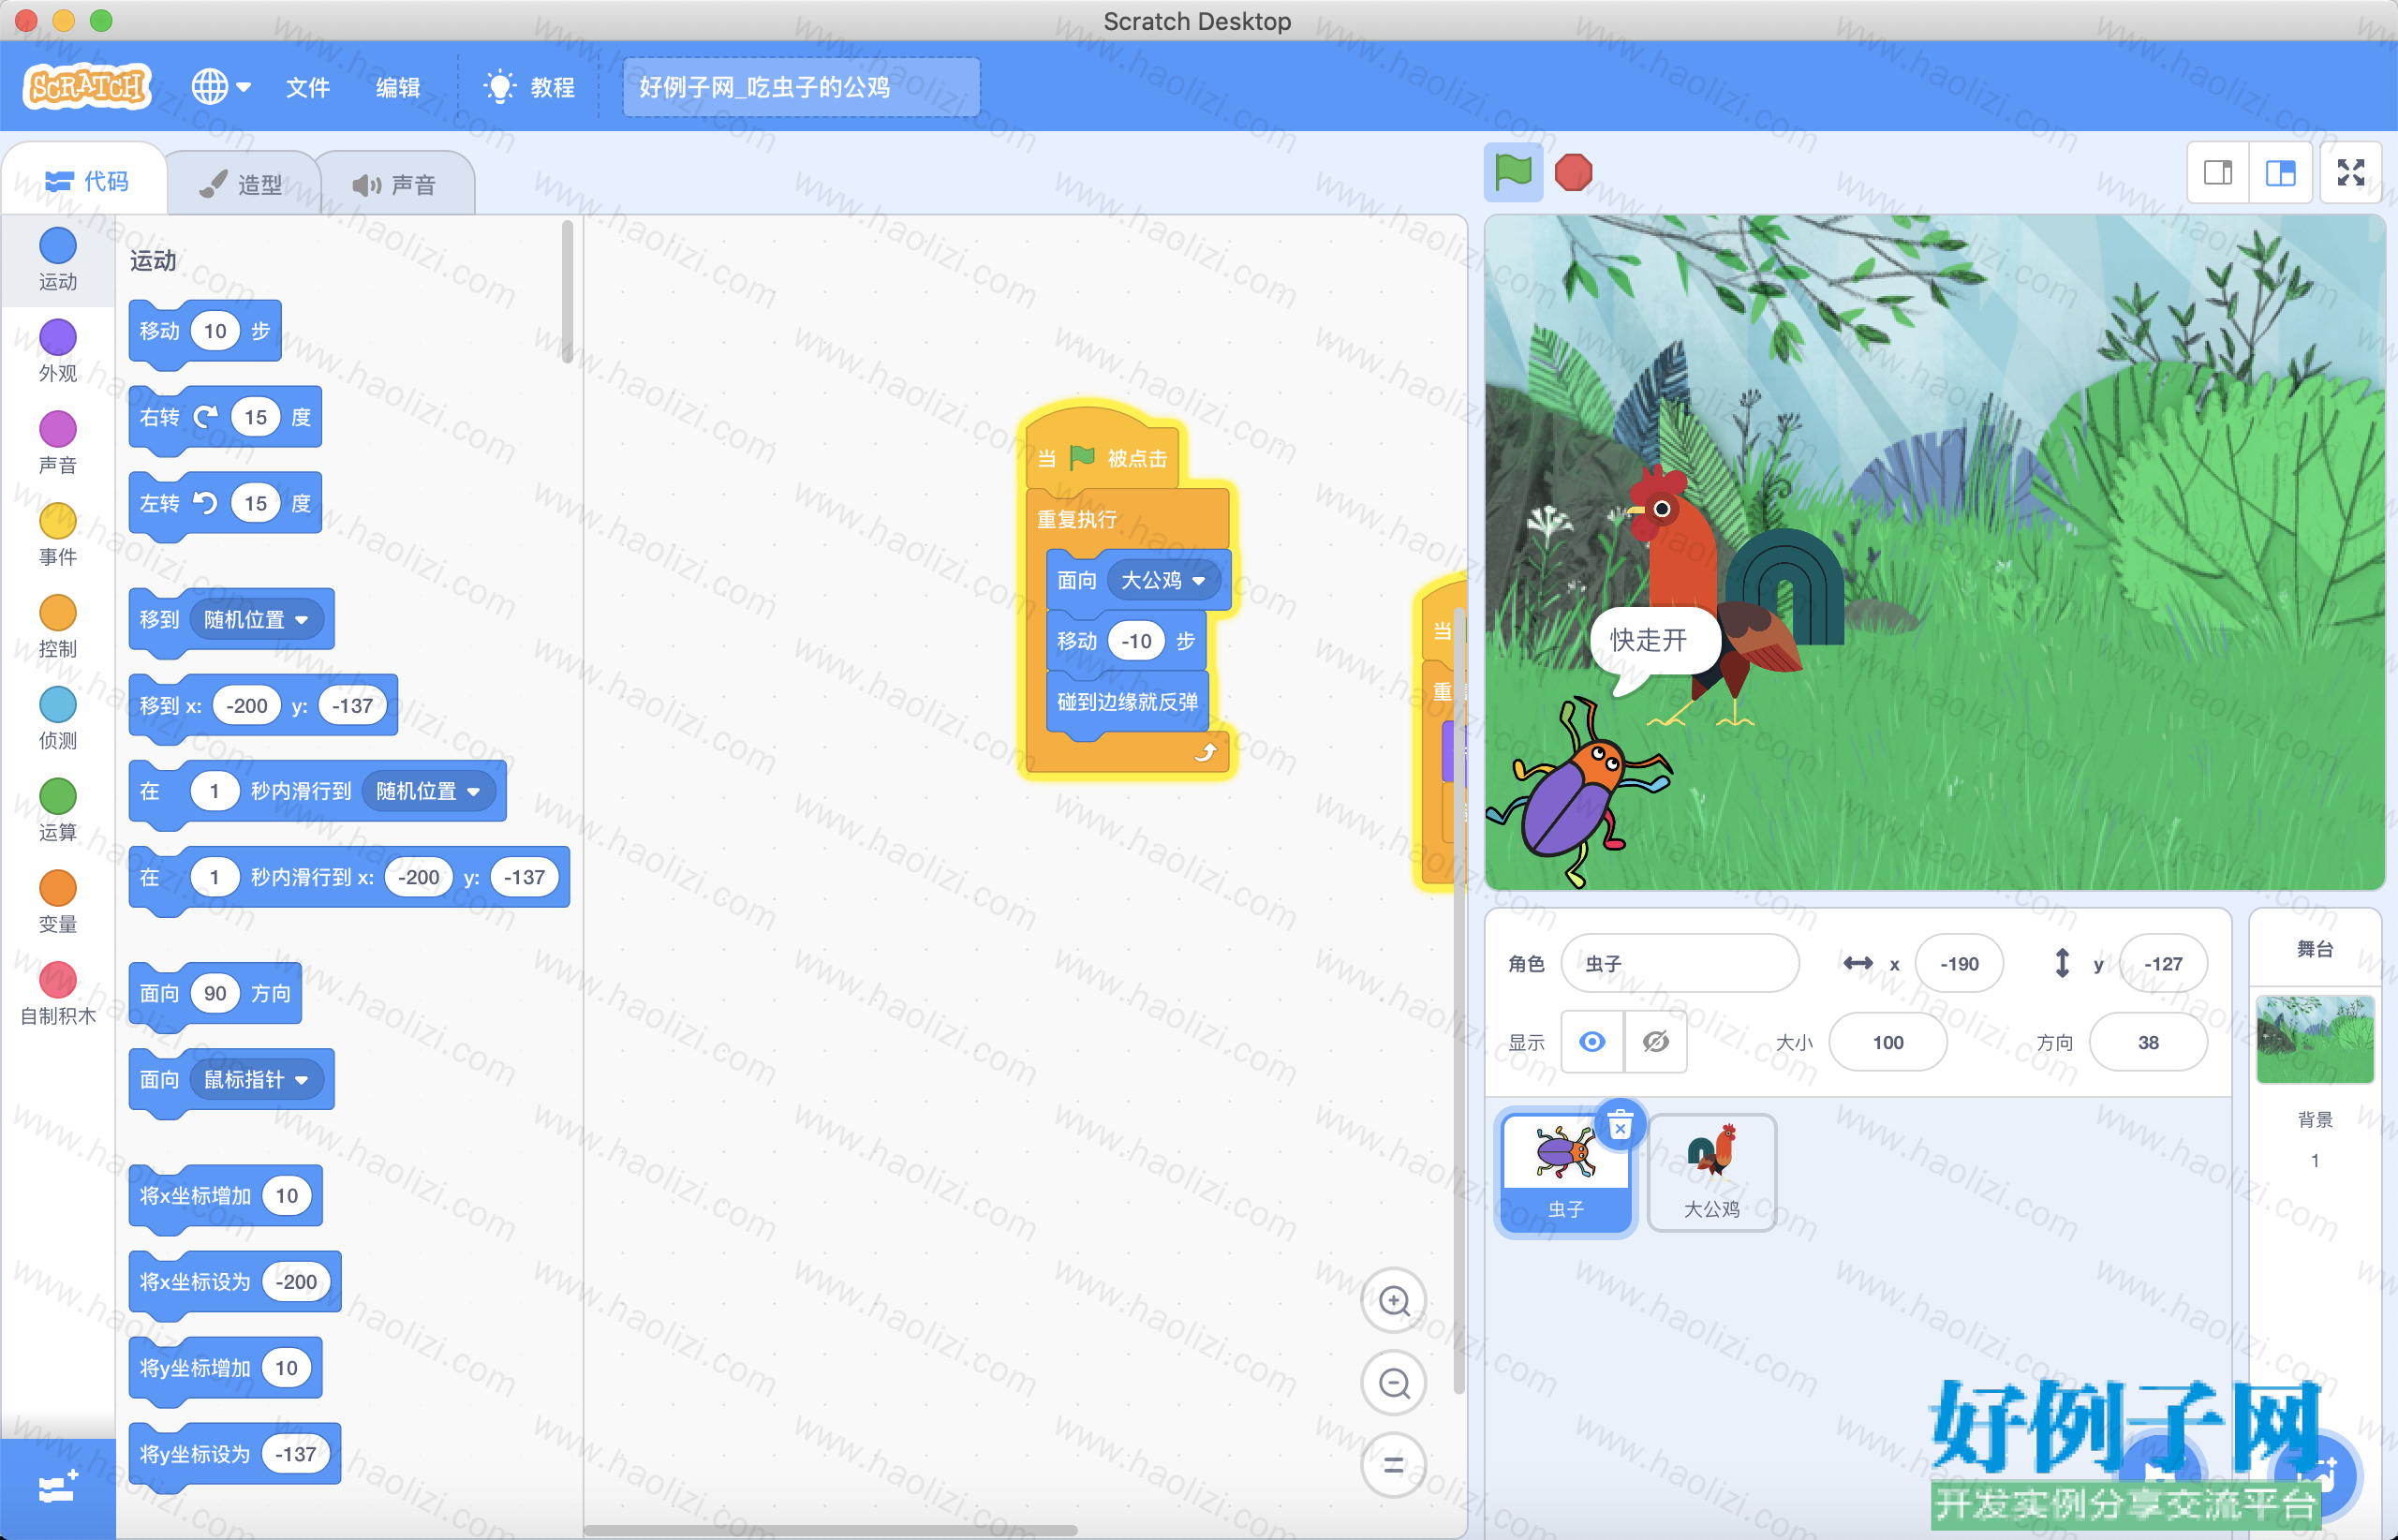The width and height of the screenshot is (2398, 1540).
Task: Edit the sprite name field 虫子
Action: coord(1680,963)
